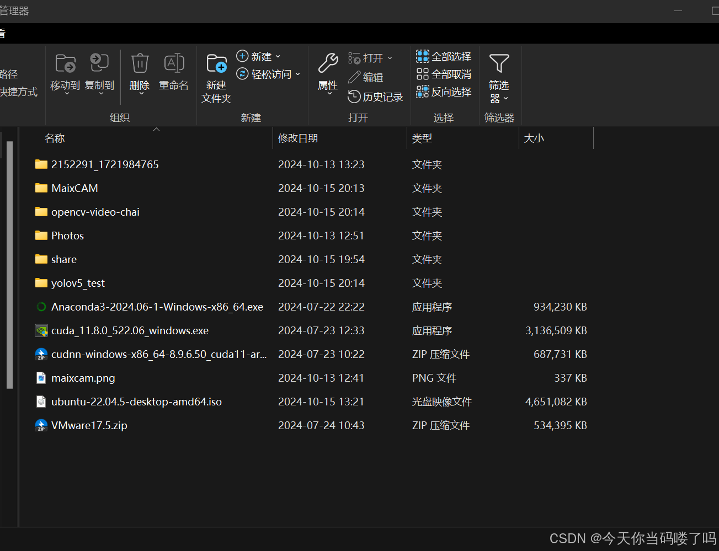Screen dimensions: 719x551
Task: Click the yolov5_test folder icon
Action: tap(41, 283)
